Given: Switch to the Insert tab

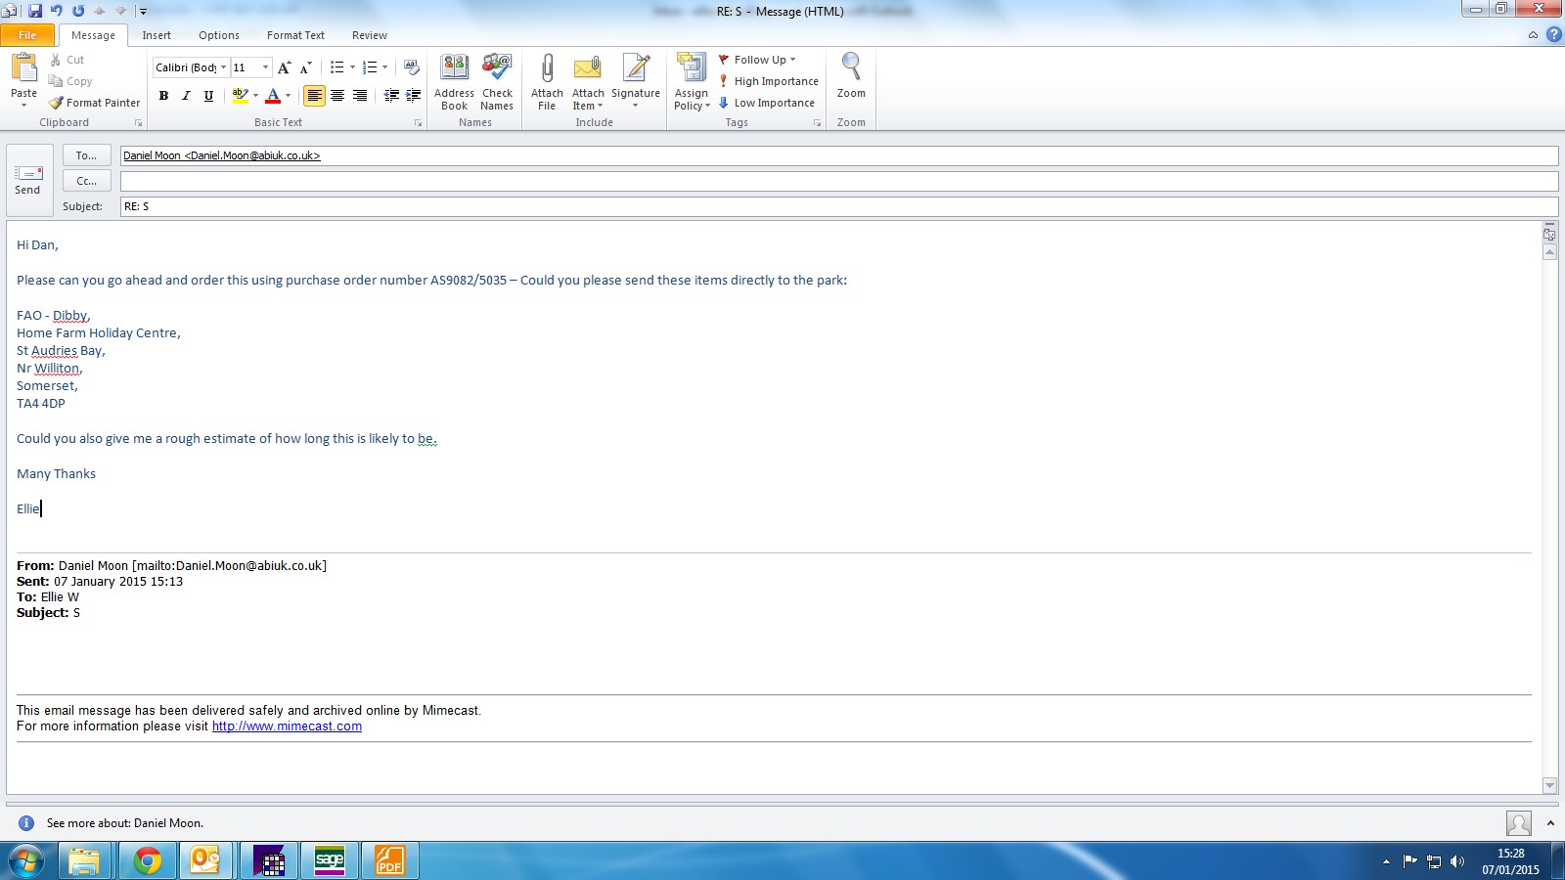Looking at the screenshot, I should pos(156,35).
